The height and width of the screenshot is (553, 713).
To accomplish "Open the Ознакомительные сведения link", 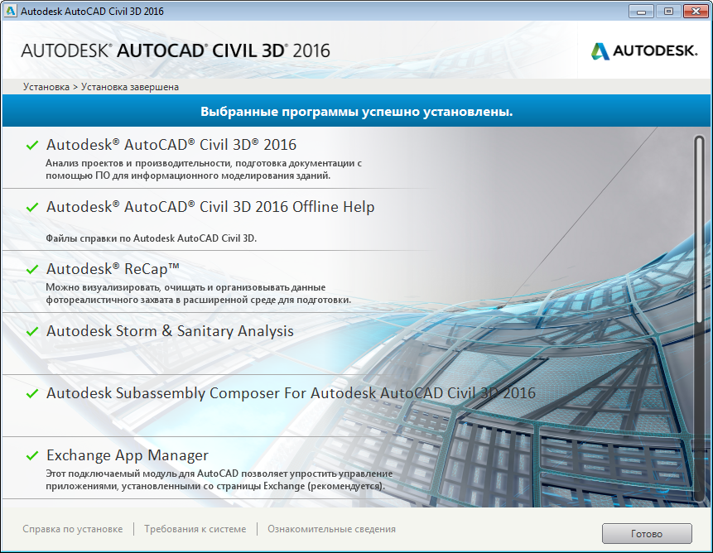I will 331,529.
